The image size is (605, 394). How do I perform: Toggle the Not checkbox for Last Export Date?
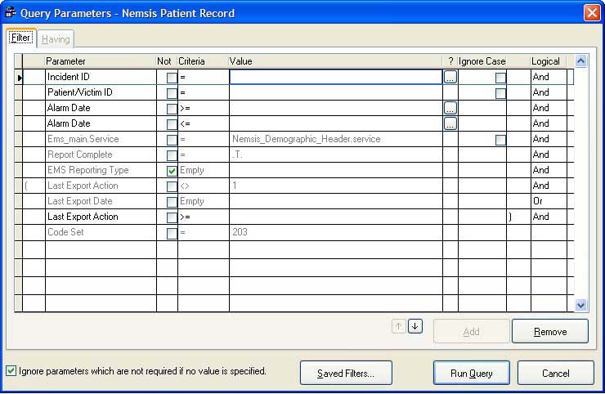click(172, 202)
